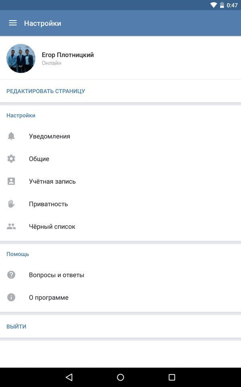Open the О программе page

pyautogui.click(x=49, y=298)
